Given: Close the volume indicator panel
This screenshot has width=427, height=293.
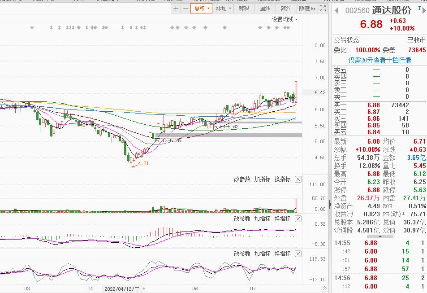Looking at the screenshot, I should tap(298, 179).
